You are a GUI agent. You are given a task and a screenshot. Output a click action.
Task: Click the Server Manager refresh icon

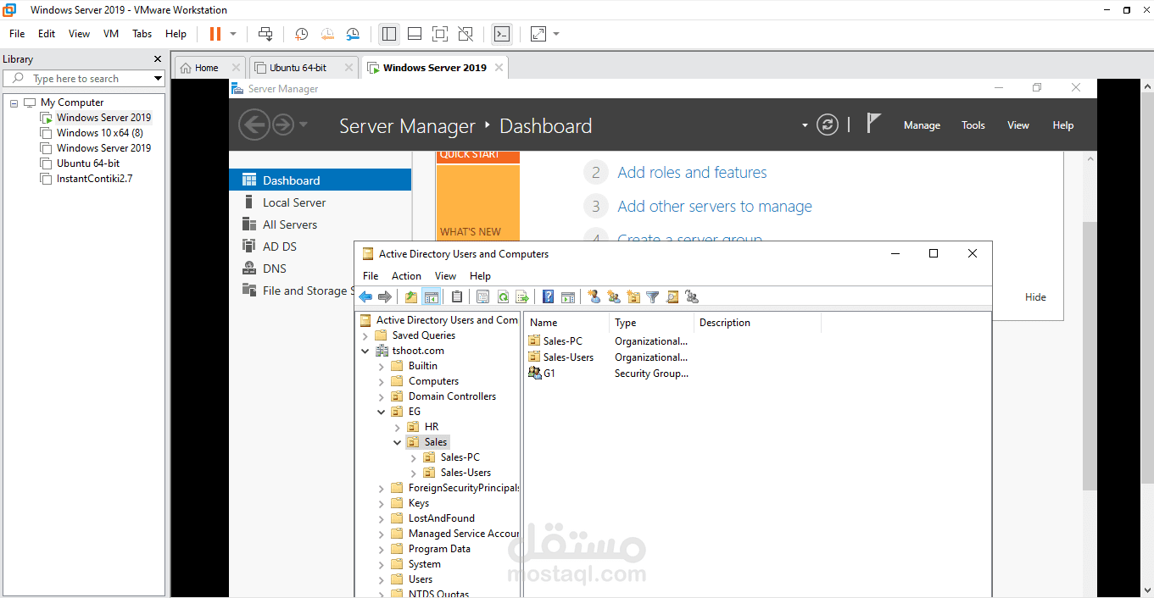[827, 125]
